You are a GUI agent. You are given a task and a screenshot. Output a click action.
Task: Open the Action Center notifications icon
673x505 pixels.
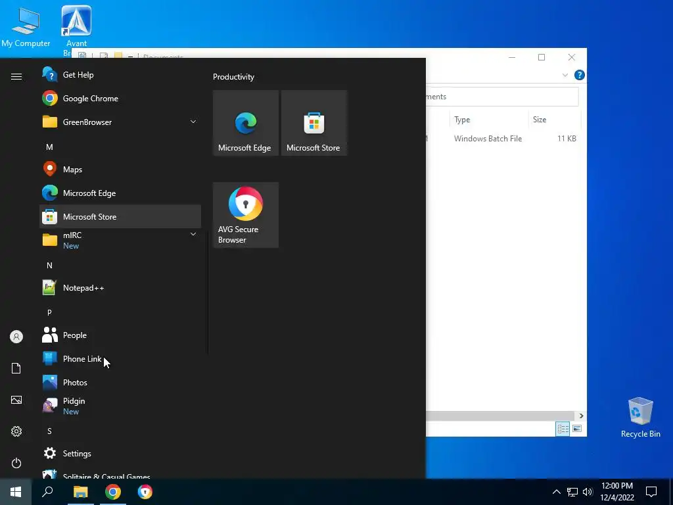coord(651,492)
